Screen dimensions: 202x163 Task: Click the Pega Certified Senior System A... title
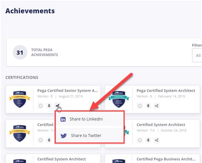[67, 90]
